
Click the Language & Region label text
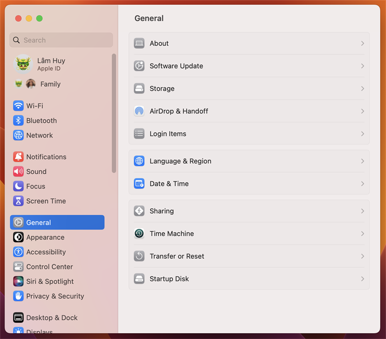tap(180, 161)
